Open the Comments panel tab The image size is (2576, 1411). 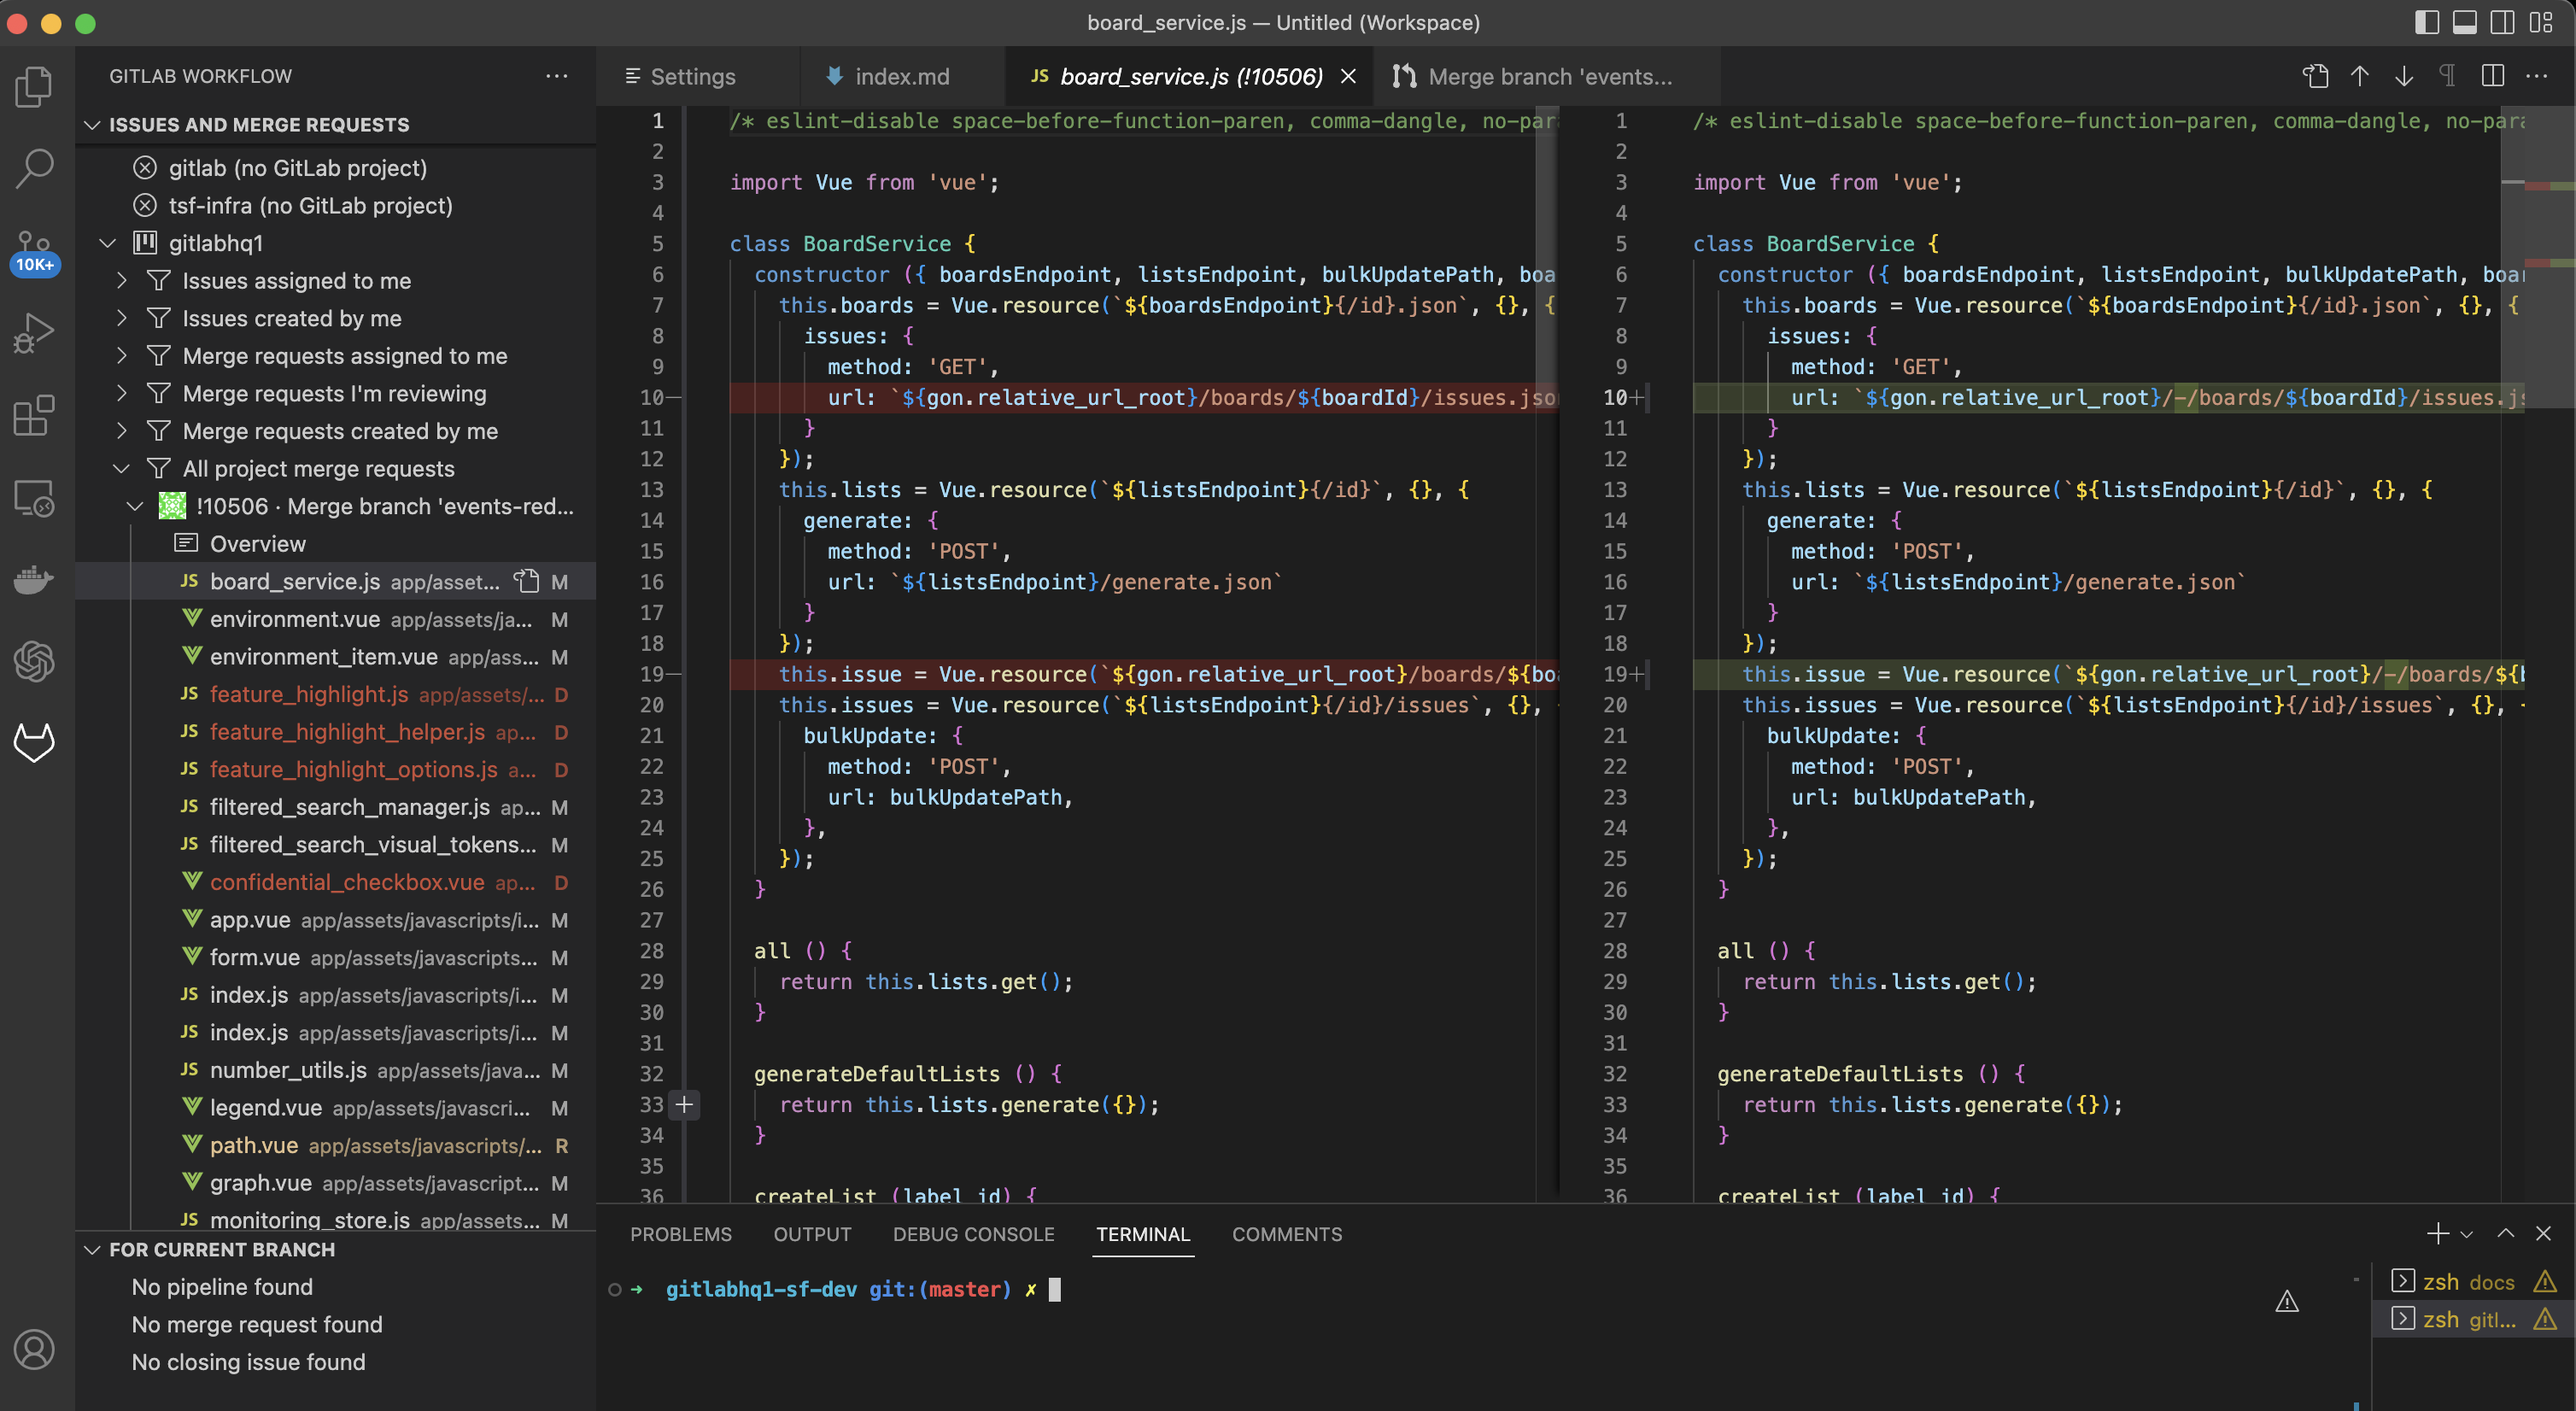pyautogui.click(x=1287, y=1234)
